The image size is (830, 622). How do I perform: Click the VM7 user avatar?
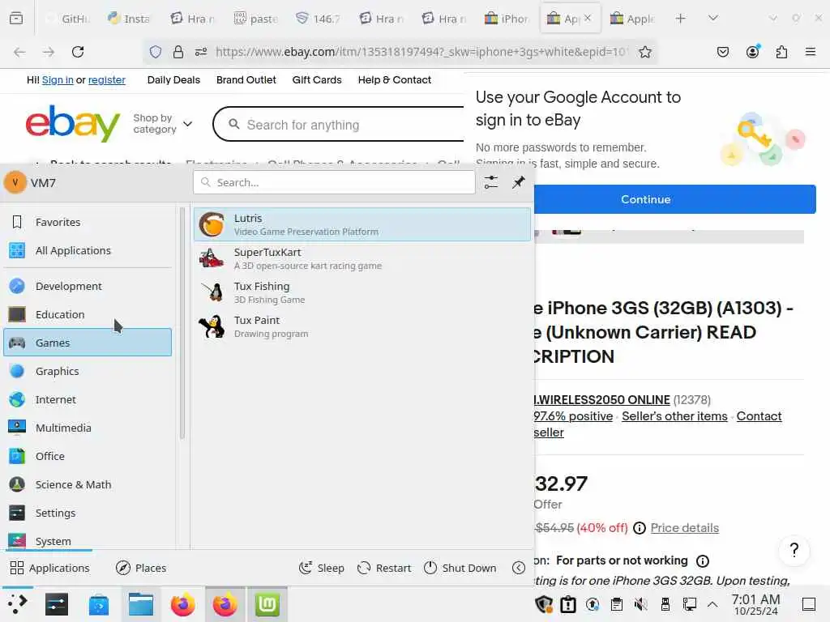click(x=15, y=183)
